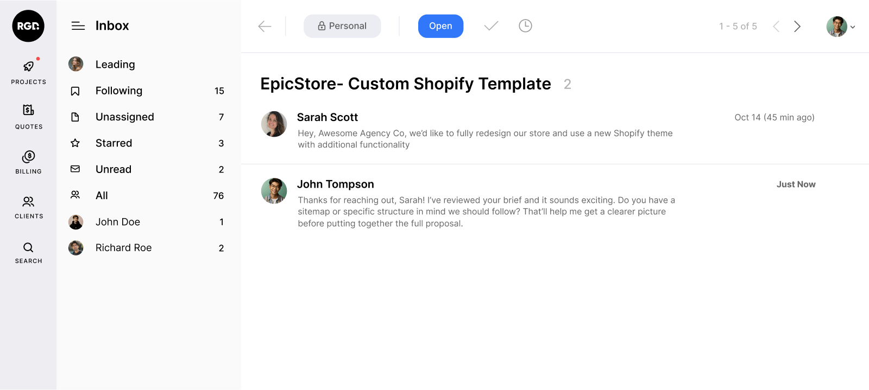Click the EpicStore- Custom Shopify Template title

point(406,84)
